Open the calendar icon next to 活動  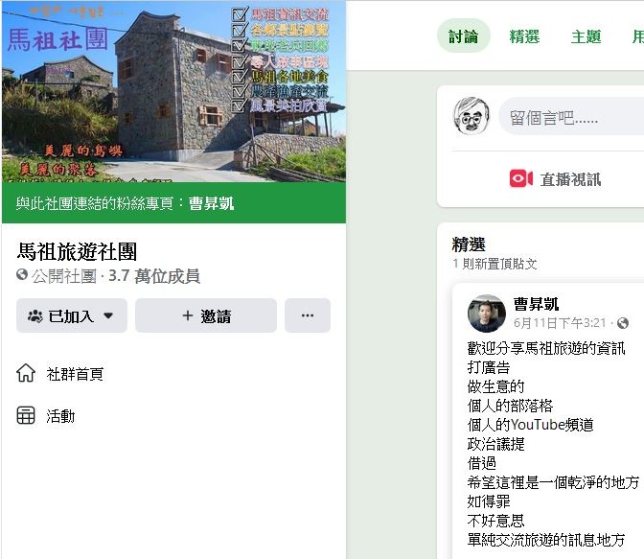point(26,415)
